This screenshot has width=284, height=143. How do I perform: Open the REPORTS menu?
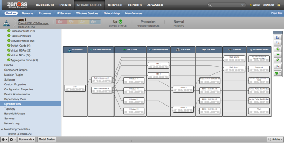[135, 5]
